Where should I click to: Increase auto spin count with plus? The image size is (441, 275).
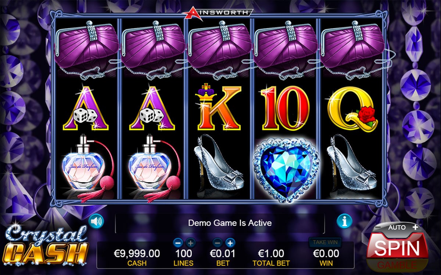[x=415, y=227]
